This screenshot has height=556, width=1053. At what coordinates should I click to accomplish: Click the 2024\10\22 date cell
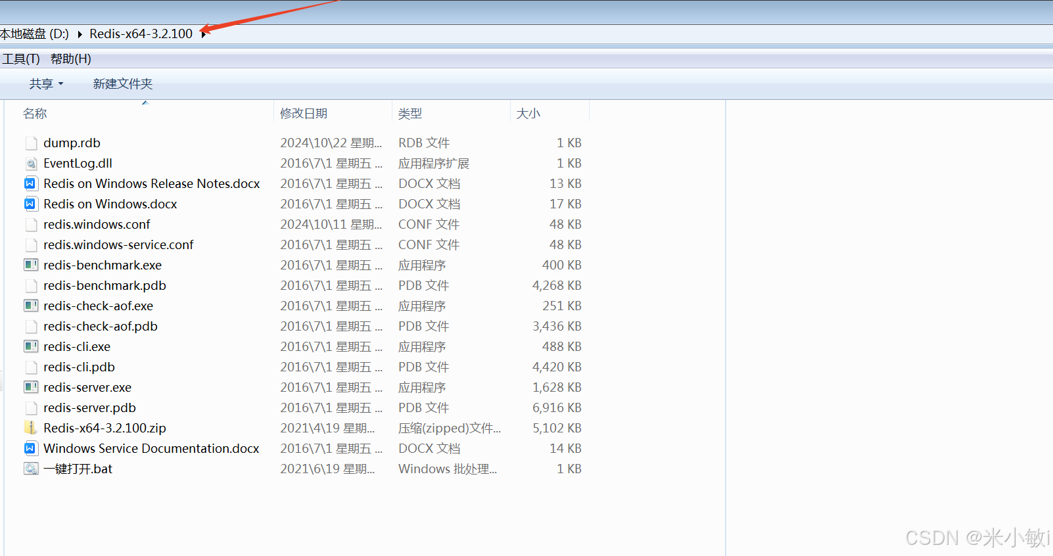[331, 143]
